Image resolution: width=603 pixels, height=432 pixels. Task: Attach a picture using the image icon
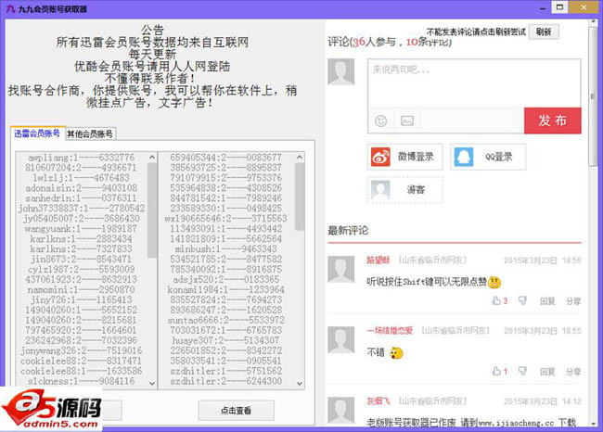click(407, 121)
